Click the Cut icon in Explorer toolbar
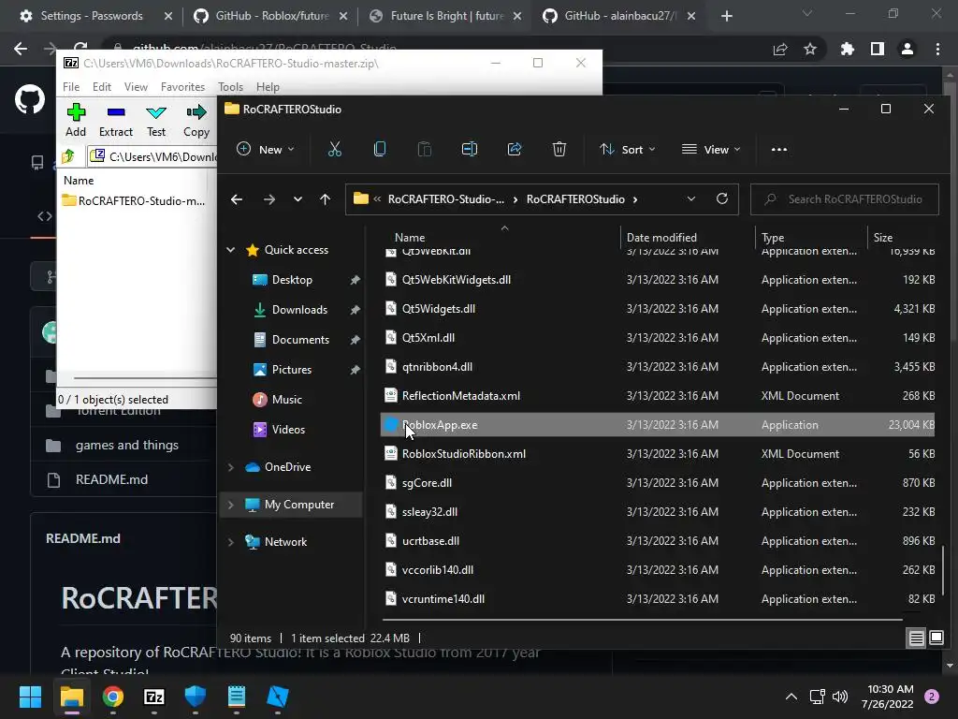 click(x=334, y=149)
